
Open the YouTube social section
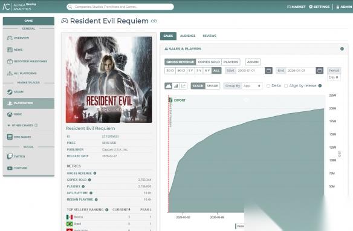[28, 168]
